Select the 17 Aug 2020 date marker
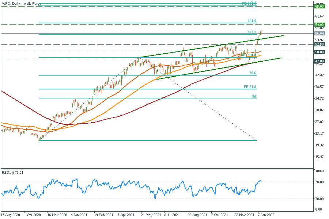 coord(10,215)
